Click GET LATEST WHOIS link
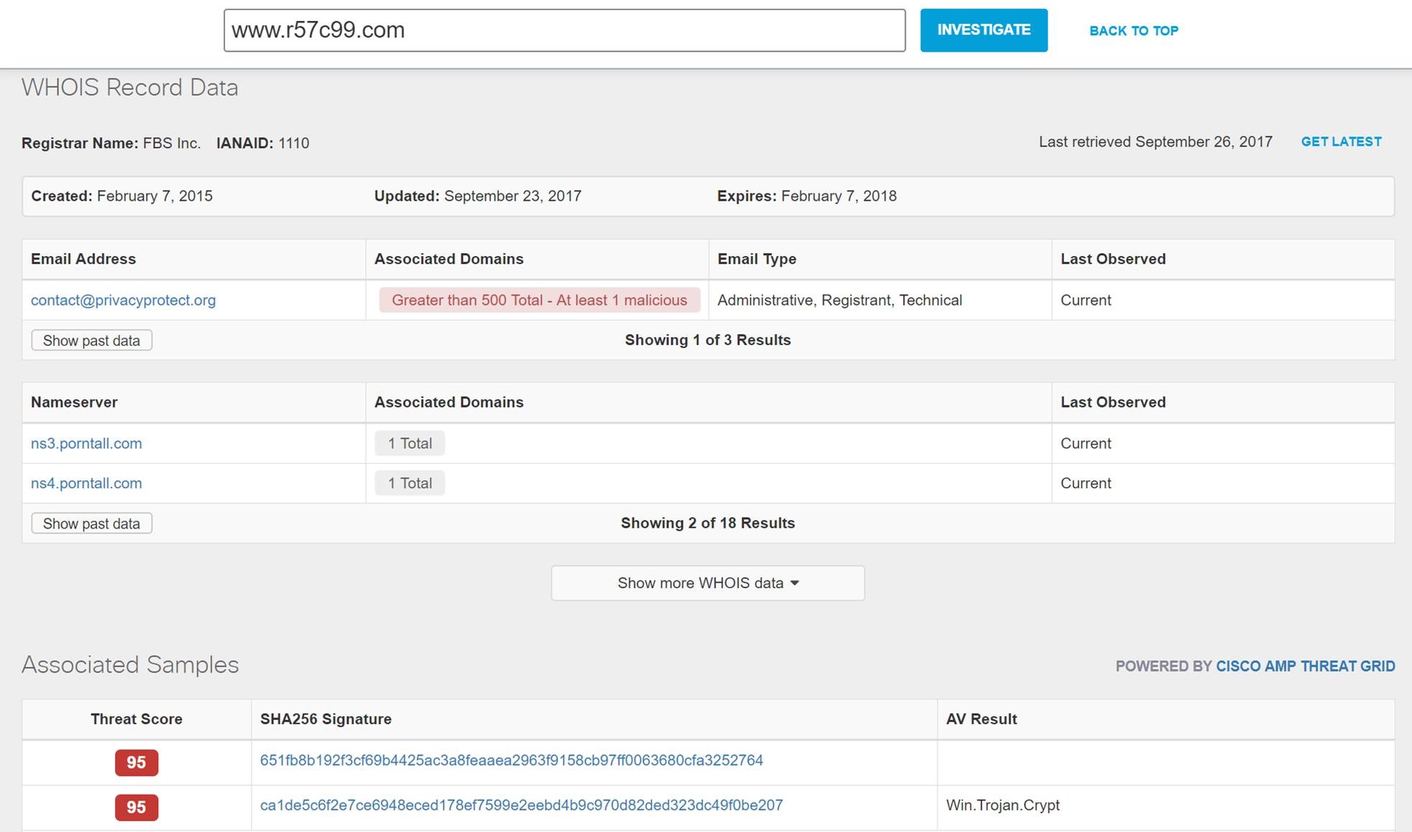1412x832 pixels. (1341, 142)
